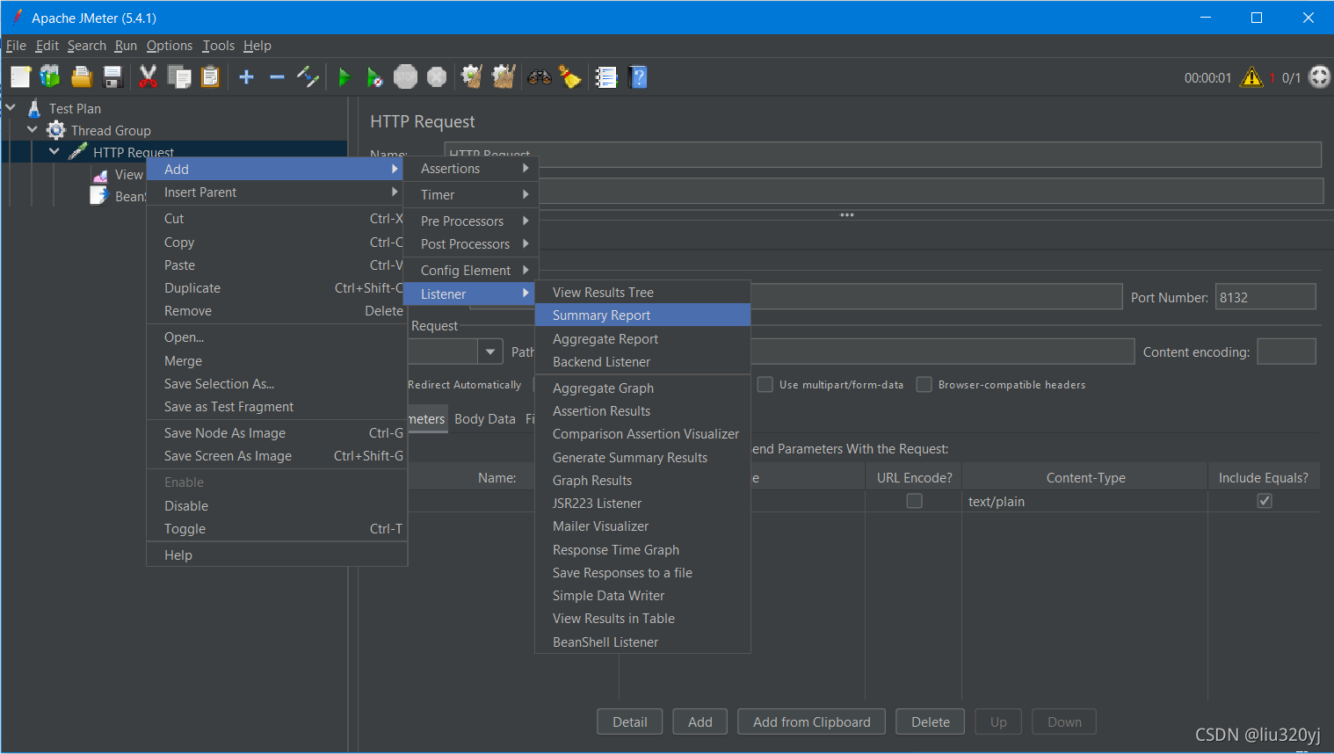Image resolution: width=1334 pixels, height=754 pixels.
Task: Expand the Post Processors submenu
Action: [x=470, y=244]
